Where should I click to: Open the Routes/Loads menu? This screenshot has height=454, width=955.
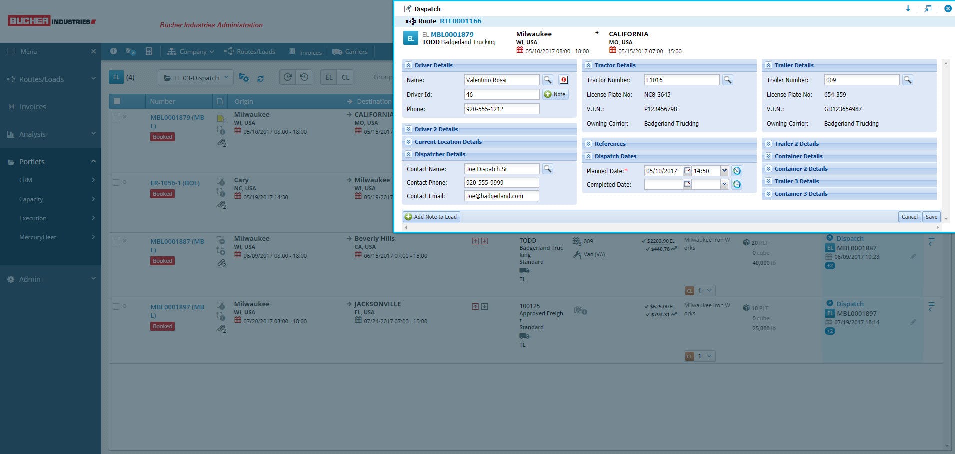[x=42, y=79]
